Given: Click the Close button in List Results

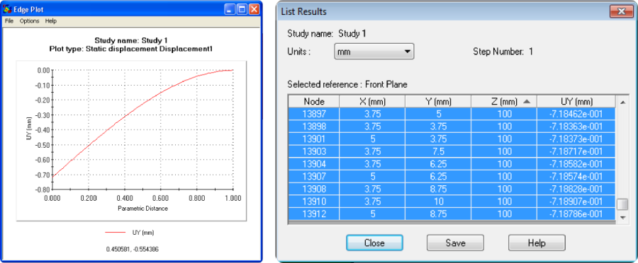Looking at the screenshot, I should 374,242.
